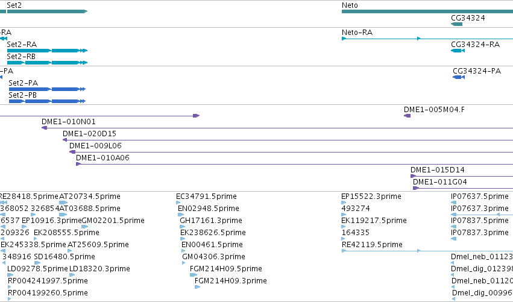Select the Neto gene feature bar
Image resolution: width=513 pixels, height=302 pixels.
tap(427, 11)
